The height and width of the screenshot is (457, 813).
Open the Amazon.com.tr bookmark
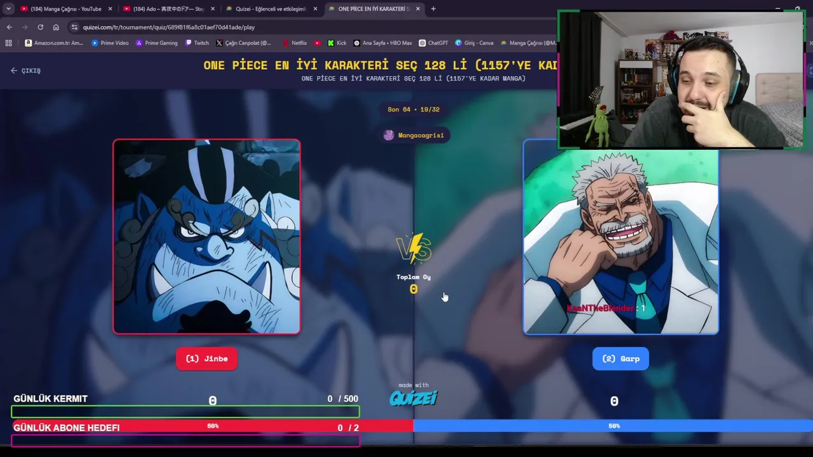pos(54,43)
